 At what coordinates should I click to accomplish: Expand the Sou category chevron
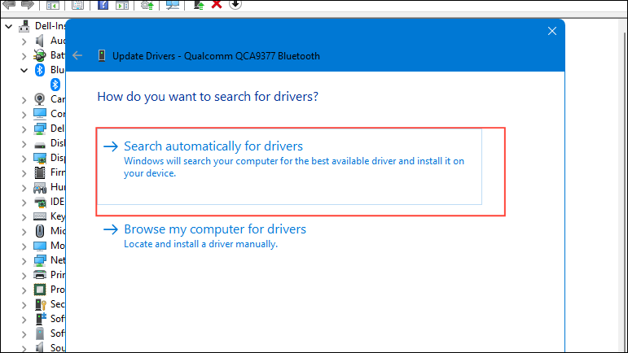(24, 349)
